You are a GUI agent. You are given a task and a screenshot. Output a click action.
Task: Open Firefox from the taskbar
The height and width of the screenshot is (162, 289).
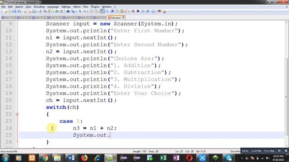84,158
